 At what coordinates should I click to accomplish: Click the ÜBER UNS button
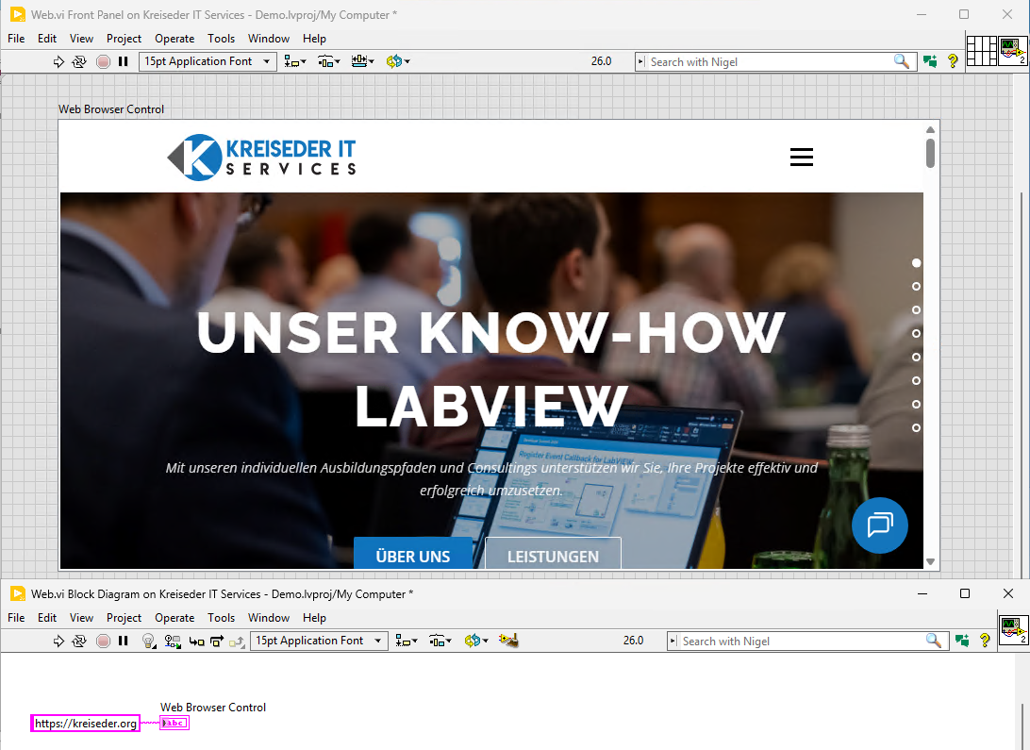point(413,556)
